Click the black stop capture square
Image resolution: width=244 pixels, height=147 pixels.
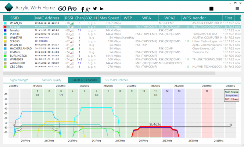[211, 9]
